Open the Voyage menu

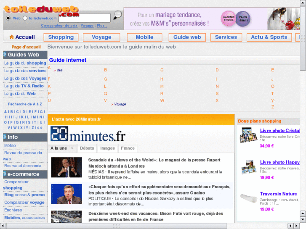101,37
